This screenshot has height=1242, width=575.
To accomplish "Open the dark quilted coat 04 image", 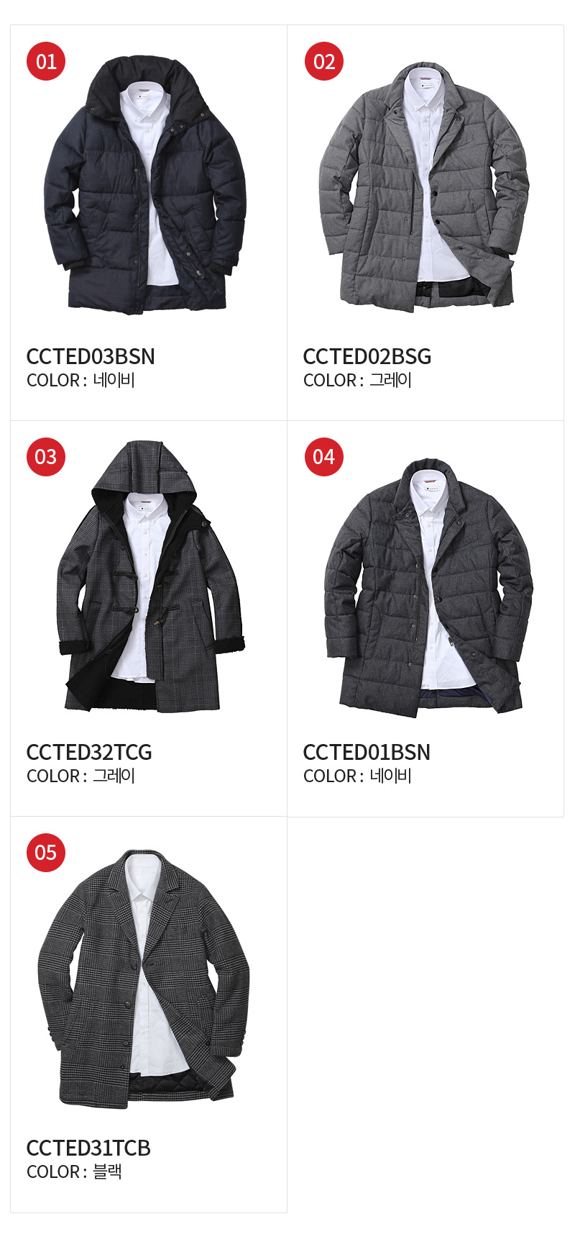I will pyautogui.click(x=428, y=589).
